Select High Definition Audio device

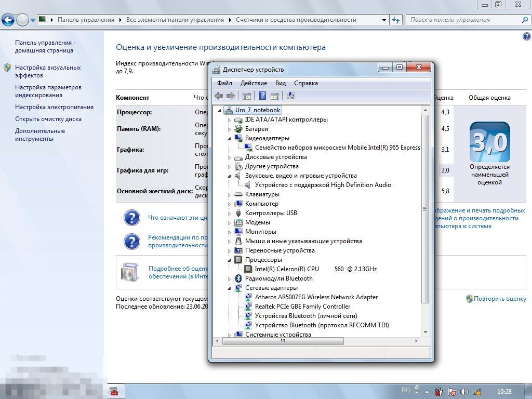coord(323,185)
